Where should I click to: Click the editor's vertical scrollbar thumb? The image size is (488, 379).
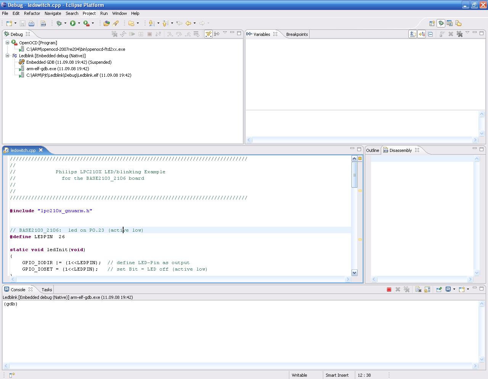[x=354, y=175]
